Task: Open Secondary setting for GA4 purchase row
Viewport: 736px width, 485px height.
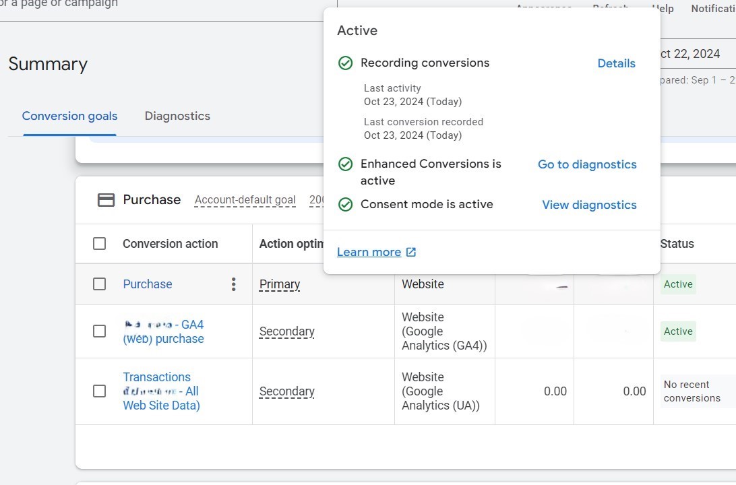Action: (287, 331)
